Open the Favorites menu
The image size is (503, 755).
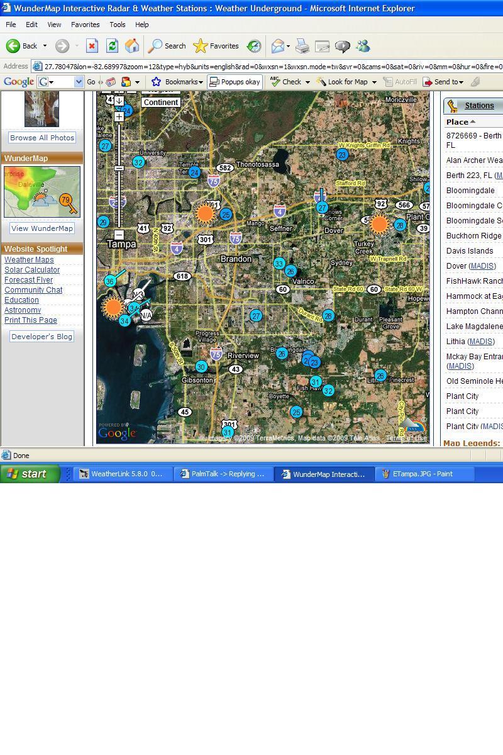[x=85, y=25]
